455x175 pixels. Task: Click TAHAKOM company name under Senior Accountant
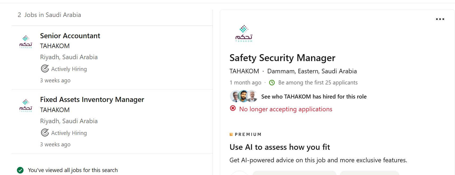point(55,46)
